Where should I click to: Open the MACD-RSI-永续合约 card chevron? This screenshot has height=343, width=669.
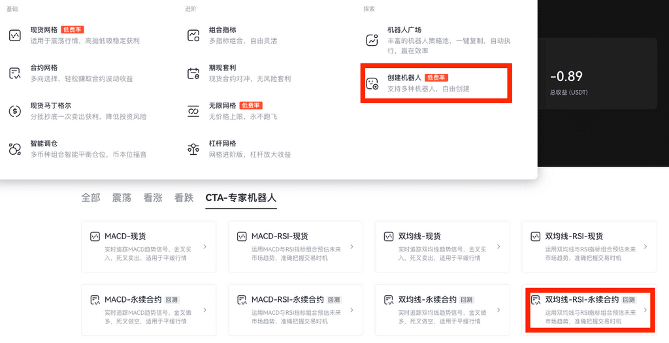click(x=352, y=310)
